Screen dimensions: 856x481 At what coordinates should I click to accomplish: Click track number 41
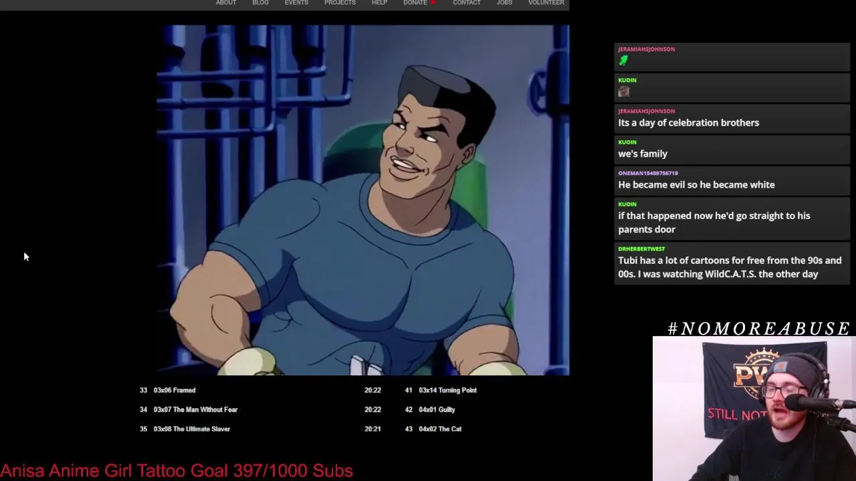point(409,390)
